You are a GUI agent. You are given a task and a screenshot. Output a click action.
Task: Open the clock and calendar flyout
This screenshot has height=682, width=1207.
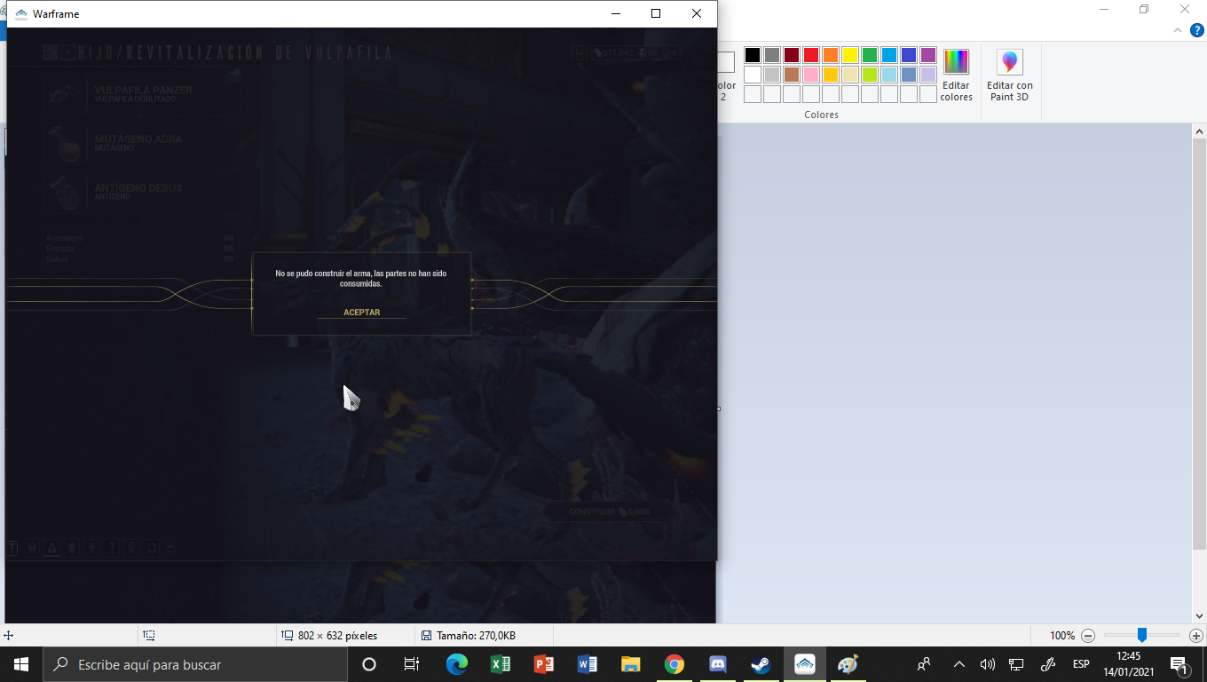click(x=1127, y=664)
